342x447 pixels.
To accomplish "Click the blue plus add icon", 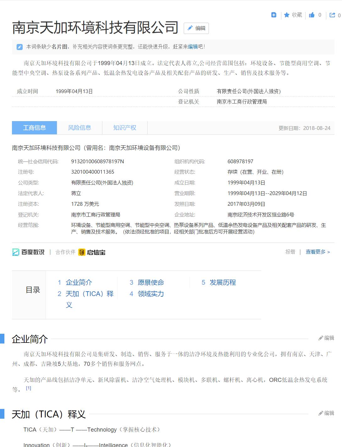I will [x=274, y=15].
